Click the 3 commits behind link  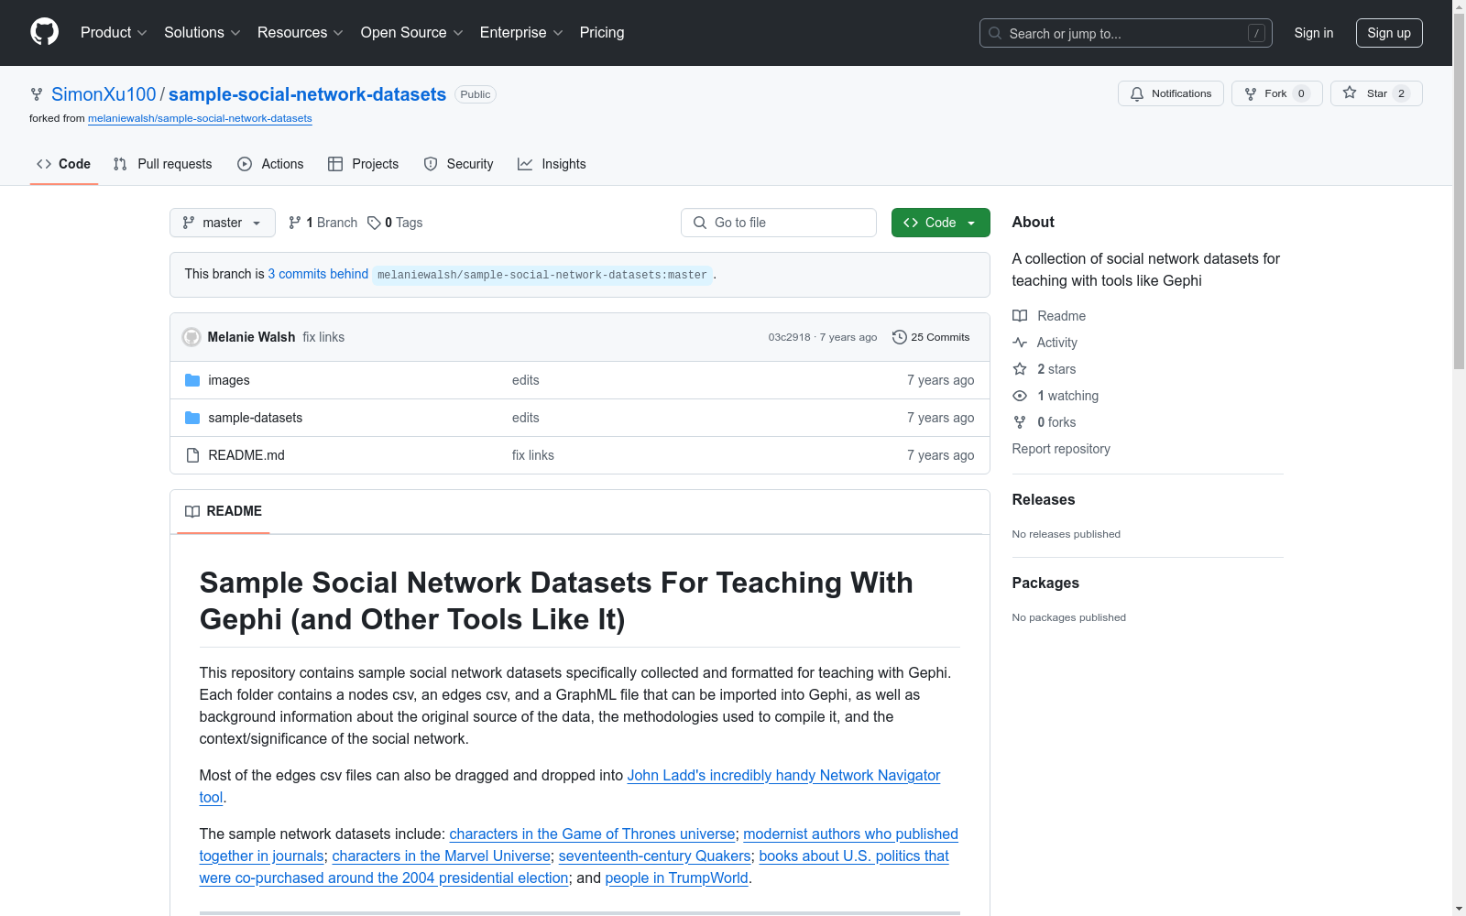(318, 274)
